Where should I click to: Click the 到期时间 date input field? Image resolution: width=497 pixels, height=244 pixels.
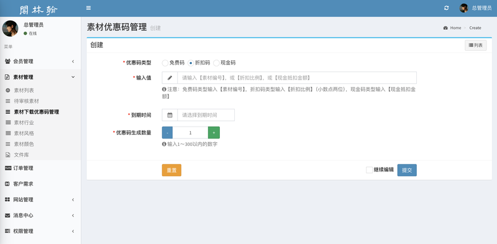tap(206, 115)
